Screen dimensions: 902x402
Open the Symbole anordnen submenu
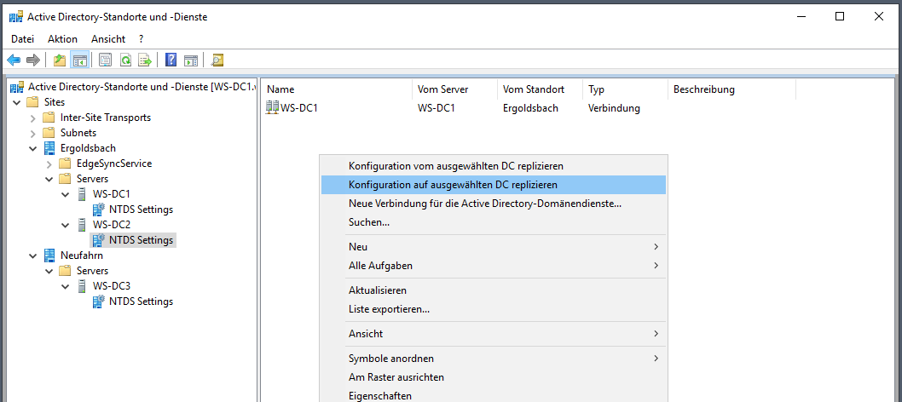[493, 359]
